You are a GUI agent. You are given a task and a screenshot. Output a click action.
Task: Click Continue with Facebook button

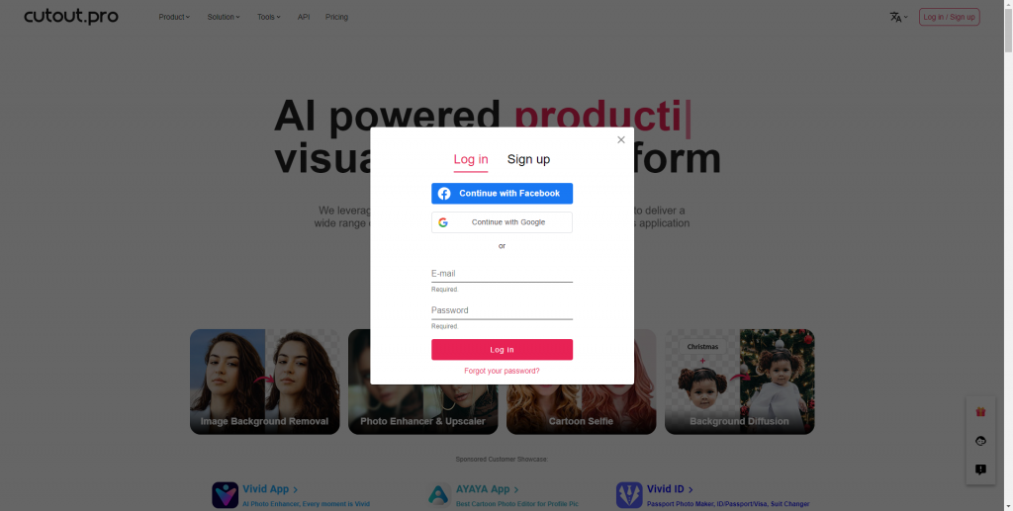pyautogui.click(x=502, y=194)
